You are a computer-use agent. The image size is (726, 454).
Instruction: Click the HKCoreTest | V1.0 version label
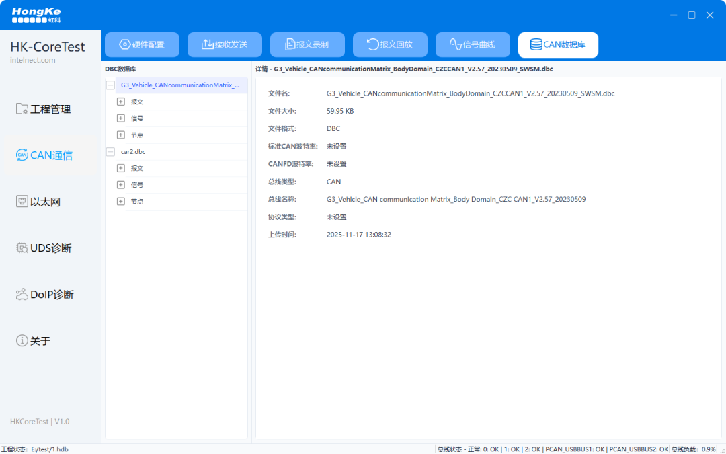pyautogui.click(x=40, y=422)
